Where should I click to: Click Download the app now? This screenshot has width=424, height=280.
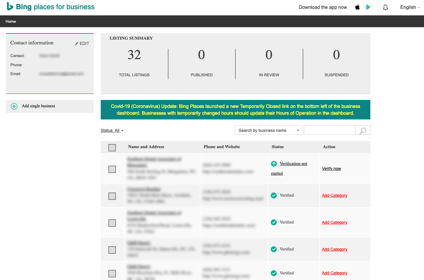pyautogui.click(x=323, y=7)
